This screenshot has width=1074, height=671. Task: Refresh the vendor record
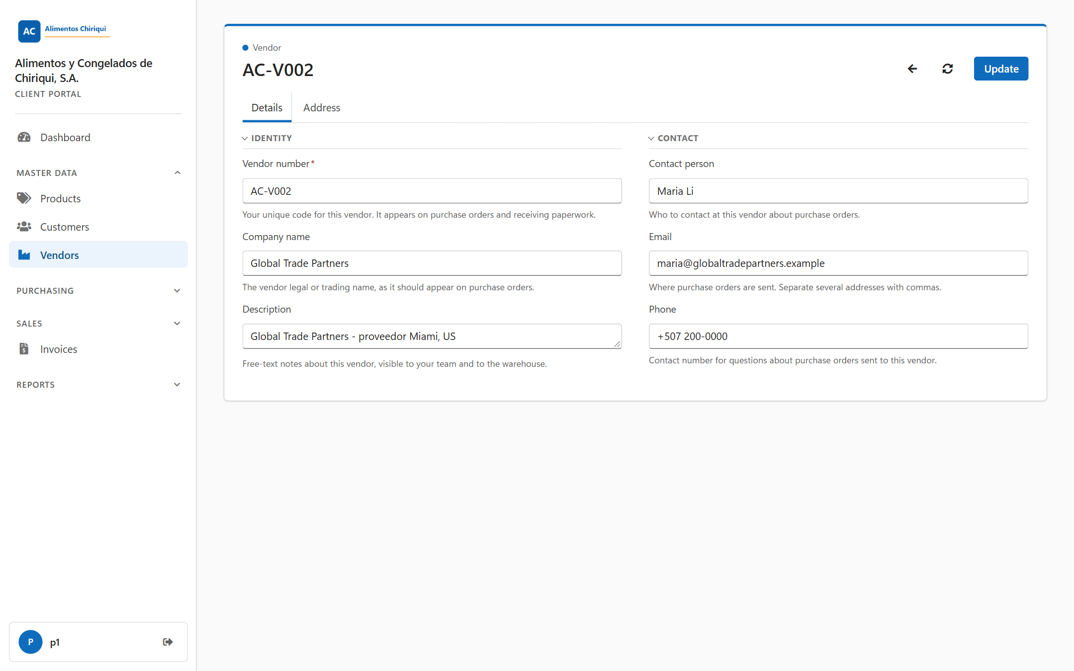click(948, 69)
